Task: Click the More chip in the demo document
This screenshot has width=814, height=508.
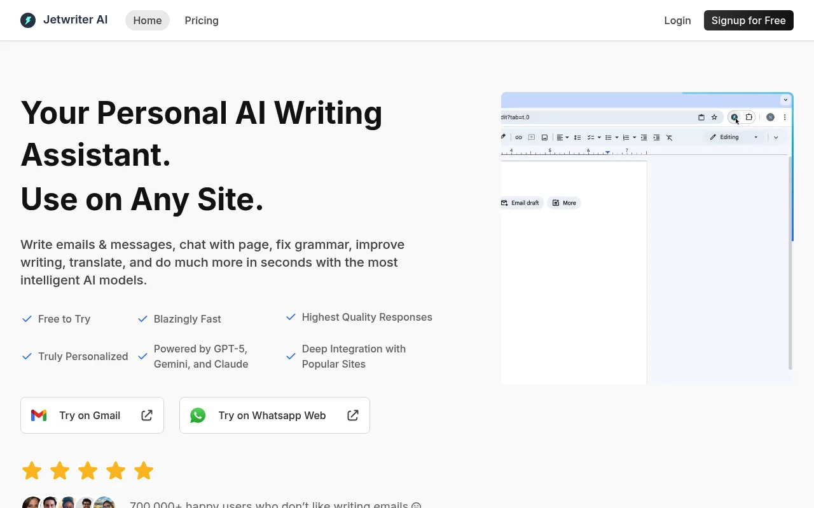Action: (x=564, y=203)
